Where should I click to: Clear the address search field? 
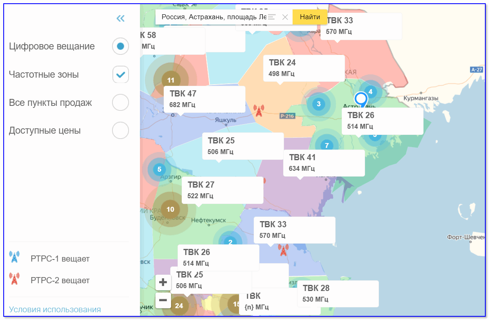tap(285, 17)
